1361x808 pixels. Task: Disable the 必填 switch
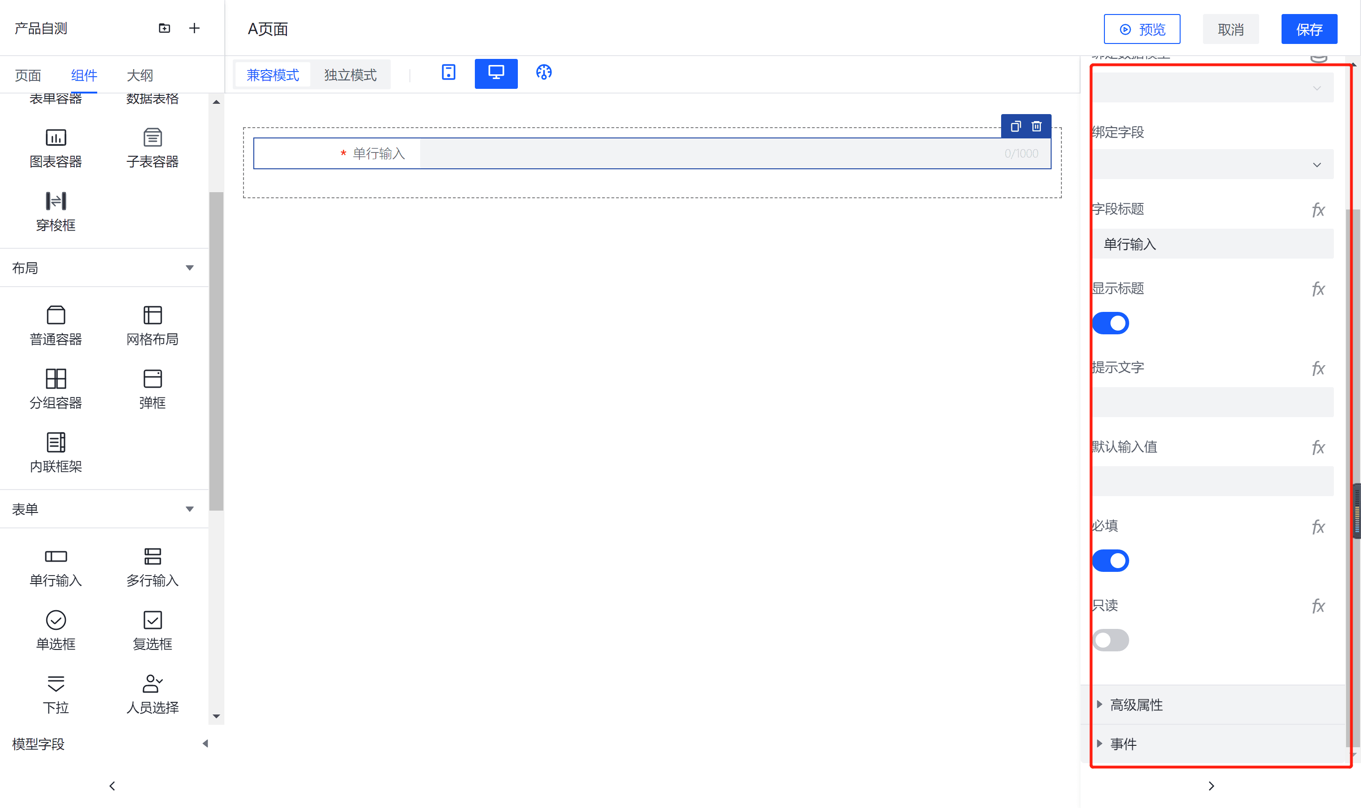1110,561
